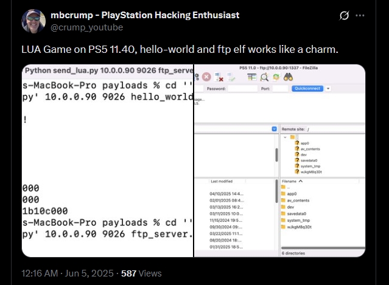389x285 pixels.
Task: Click the '11/15/2024 19:5...' modified date
Action: (x=225, y=220)
